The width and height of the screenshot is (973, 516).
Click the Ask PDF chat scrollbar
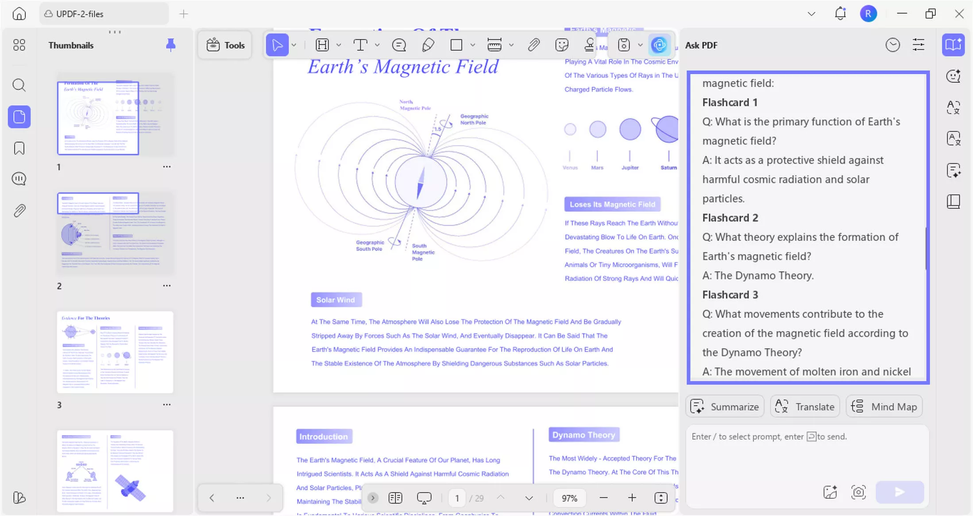coord(925,248)
